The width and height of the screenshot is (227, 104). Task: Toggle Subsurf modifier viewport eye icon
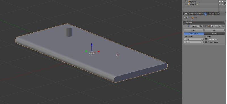coord(205,26)
